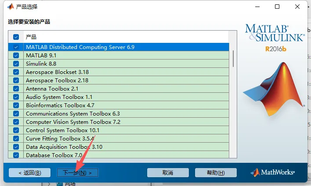Select the Data Acquisition Toolbox 3.10 row
The image size is (311, 186).
[119, 147]
